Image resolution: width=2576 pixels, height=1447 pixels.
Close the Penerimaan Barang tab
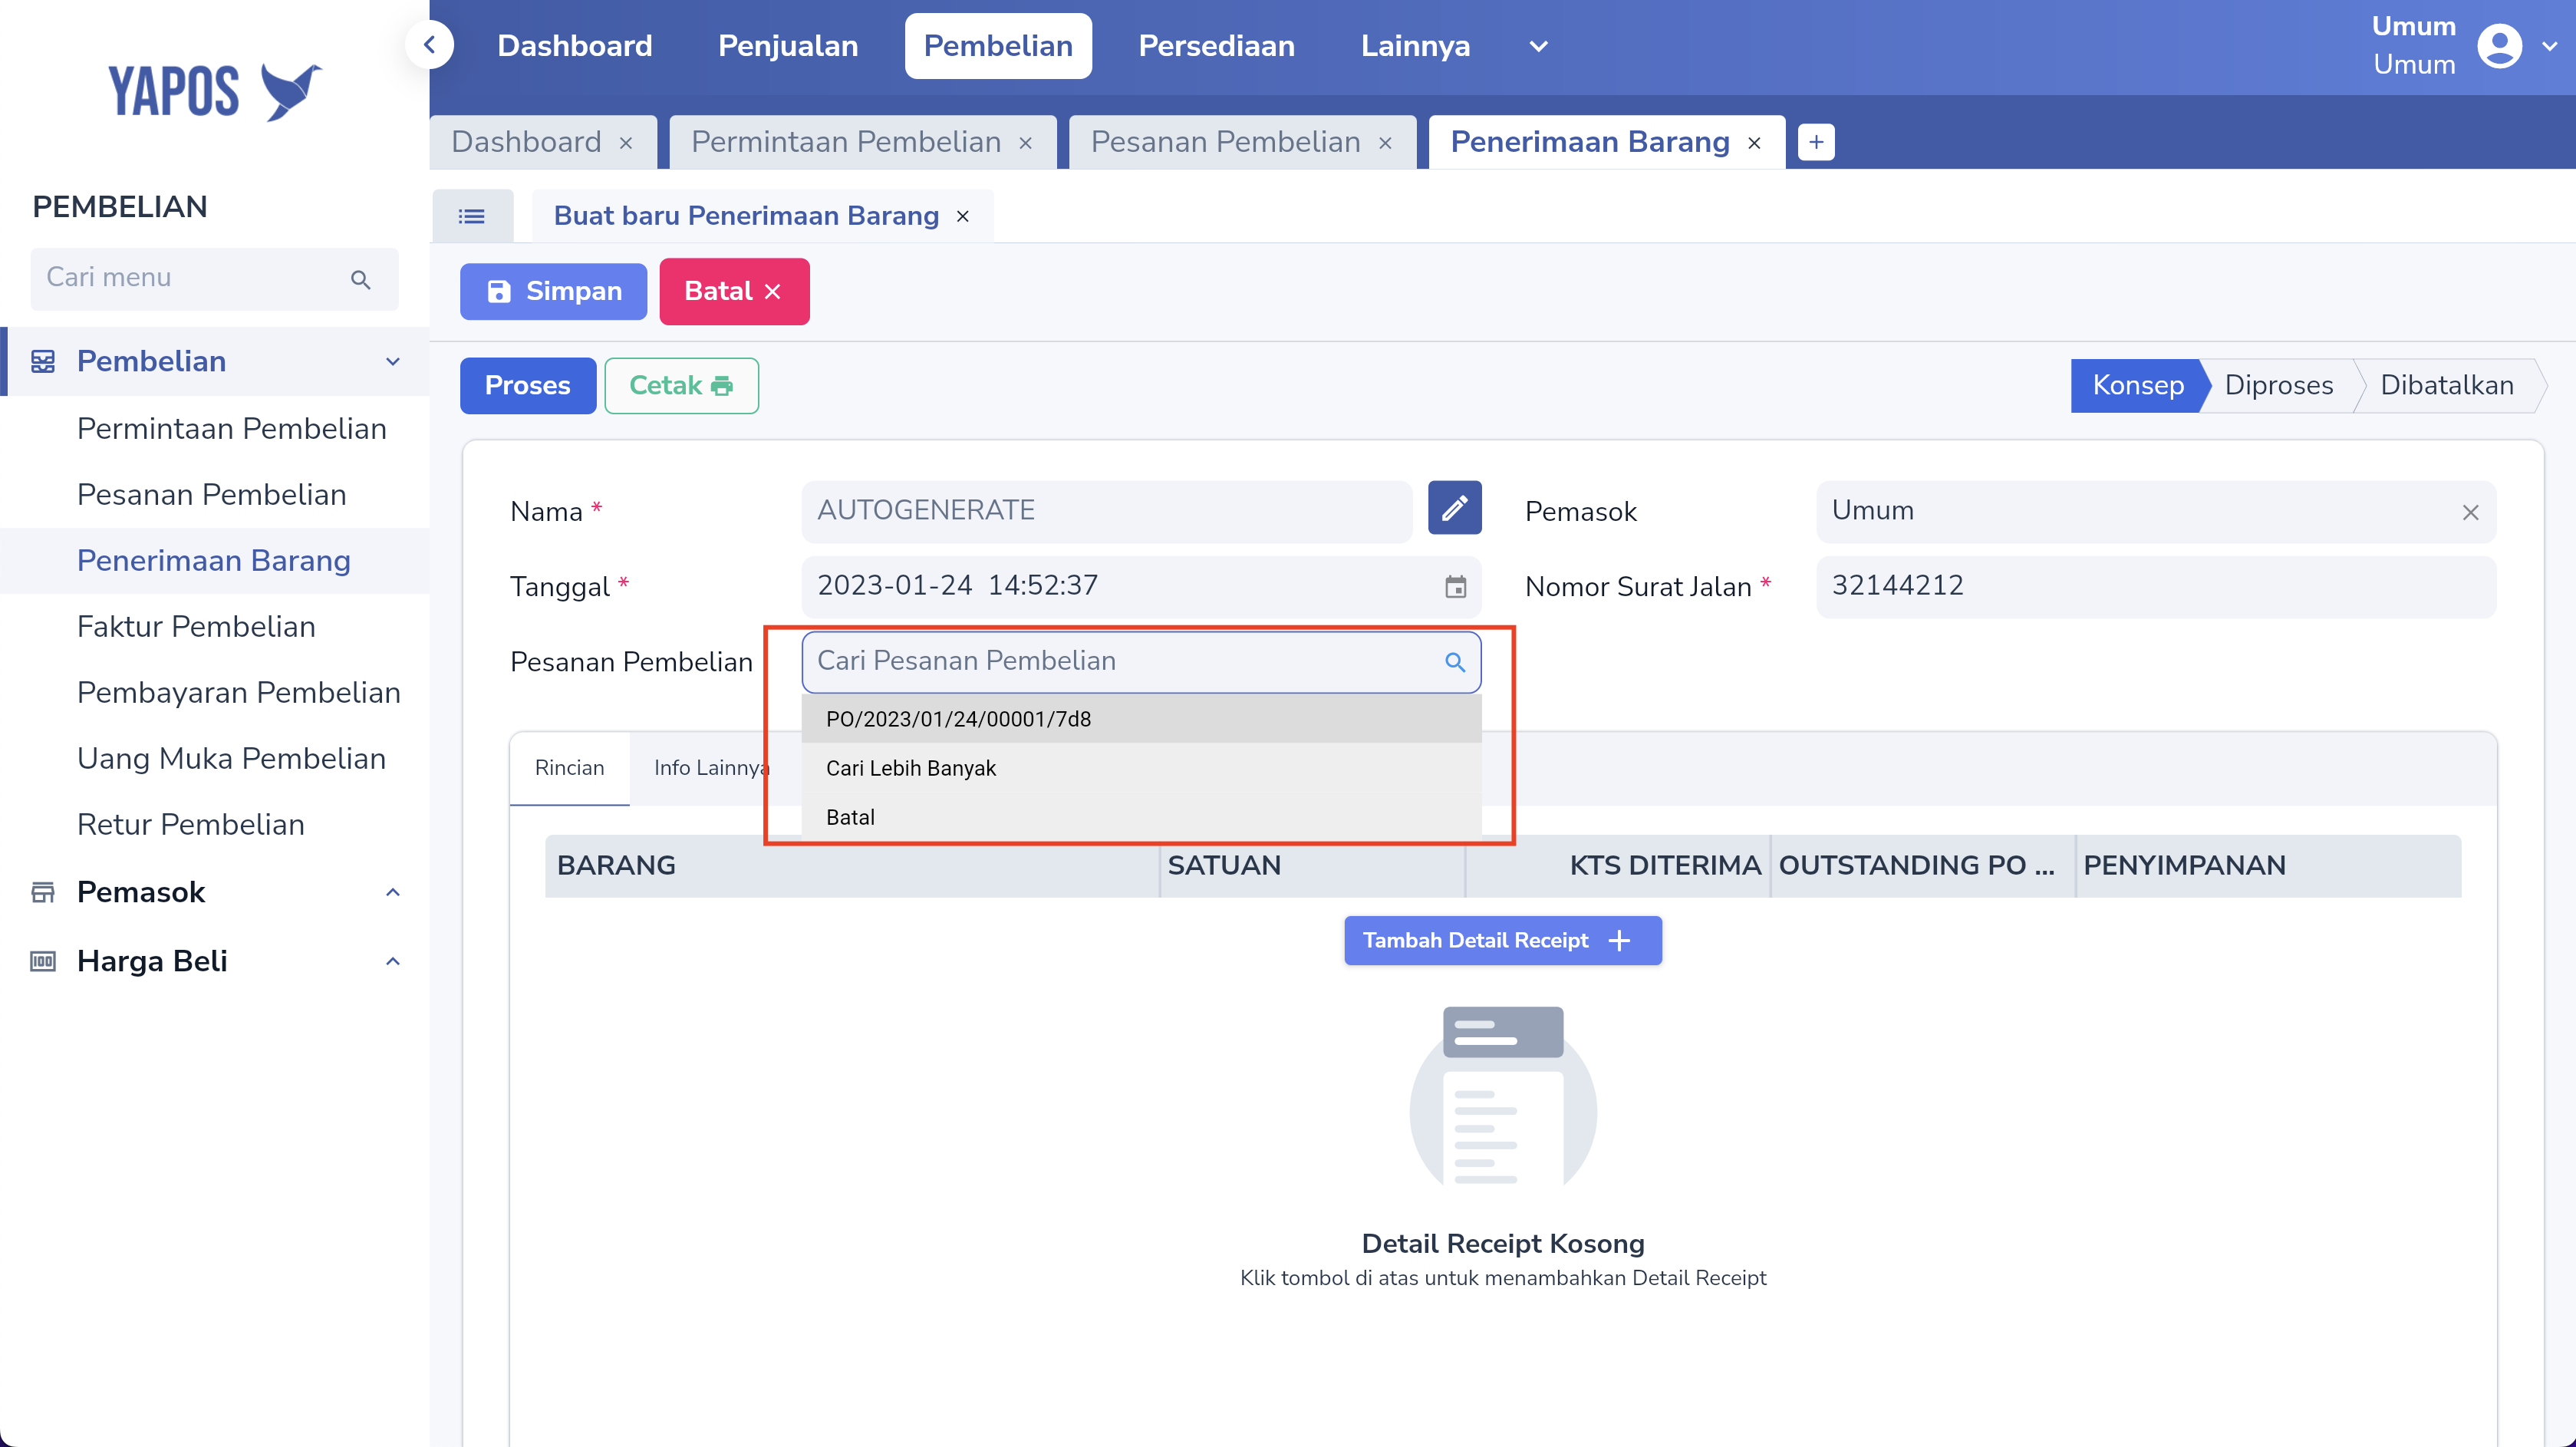[1755, 143]
